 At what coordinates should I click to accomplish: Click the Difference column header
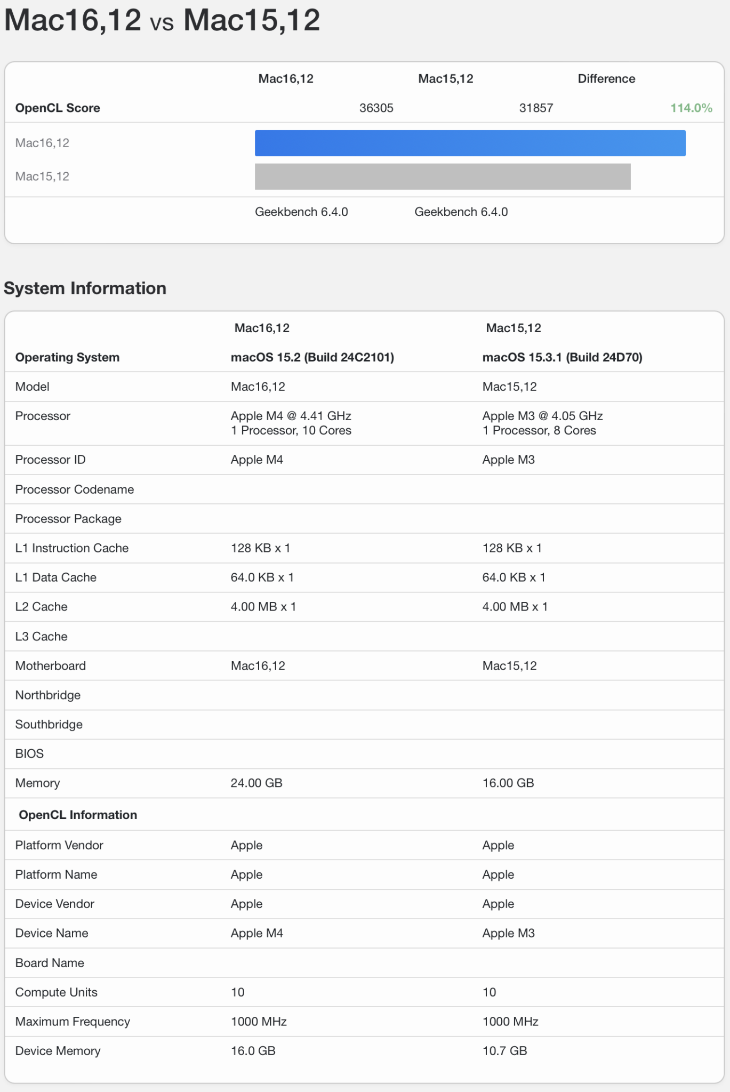click(606, 79)
